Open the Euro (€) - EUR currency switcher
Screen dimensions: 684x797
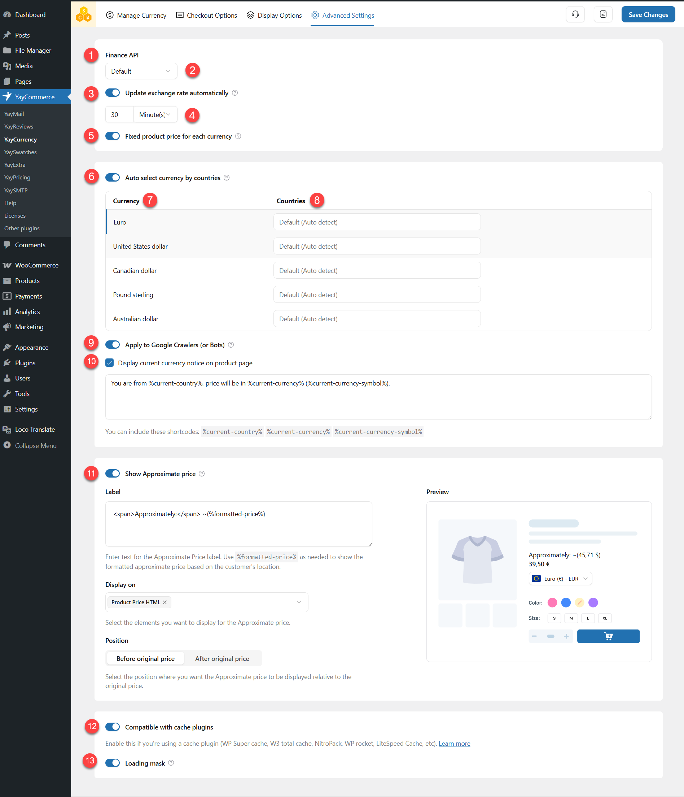point(560,579)
